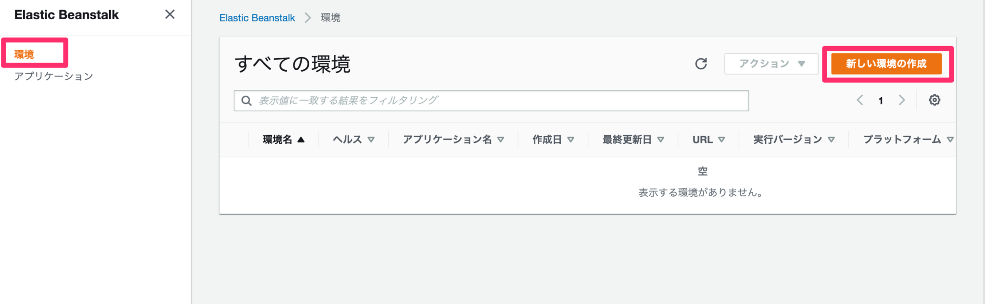The image size is (985, 304).
Task: Sort environments by 最終更新日 column
Action: [631, 139]
